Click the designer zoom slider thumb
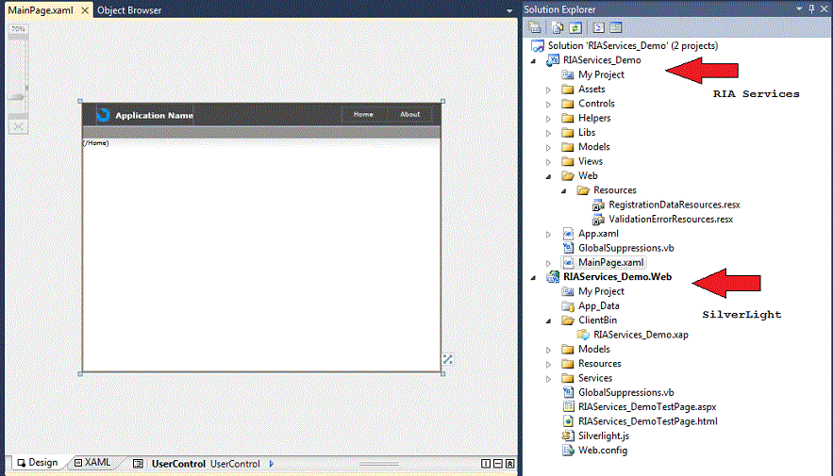The image size is (833, 476). (18, 97)
